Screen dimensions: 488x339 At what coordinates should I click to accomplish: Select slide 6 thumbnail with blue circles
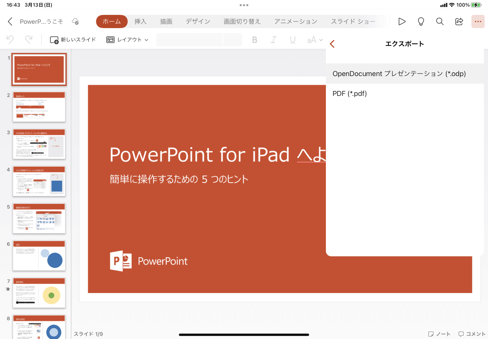(x=39, y=255)
